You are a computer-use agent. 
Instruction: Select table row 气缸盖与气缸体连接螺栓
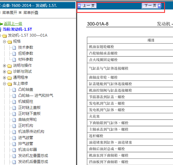(130, 68)
